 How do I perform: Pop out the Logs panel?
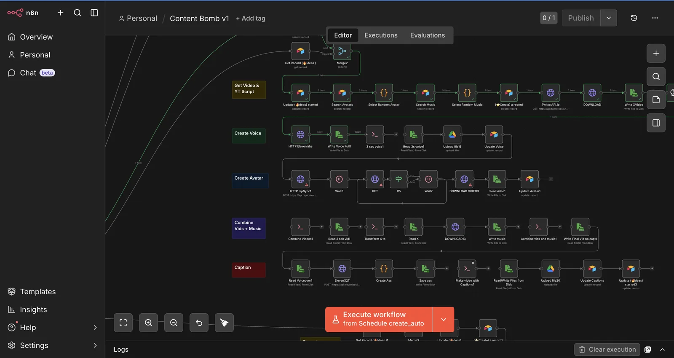(x=648, y=350)
